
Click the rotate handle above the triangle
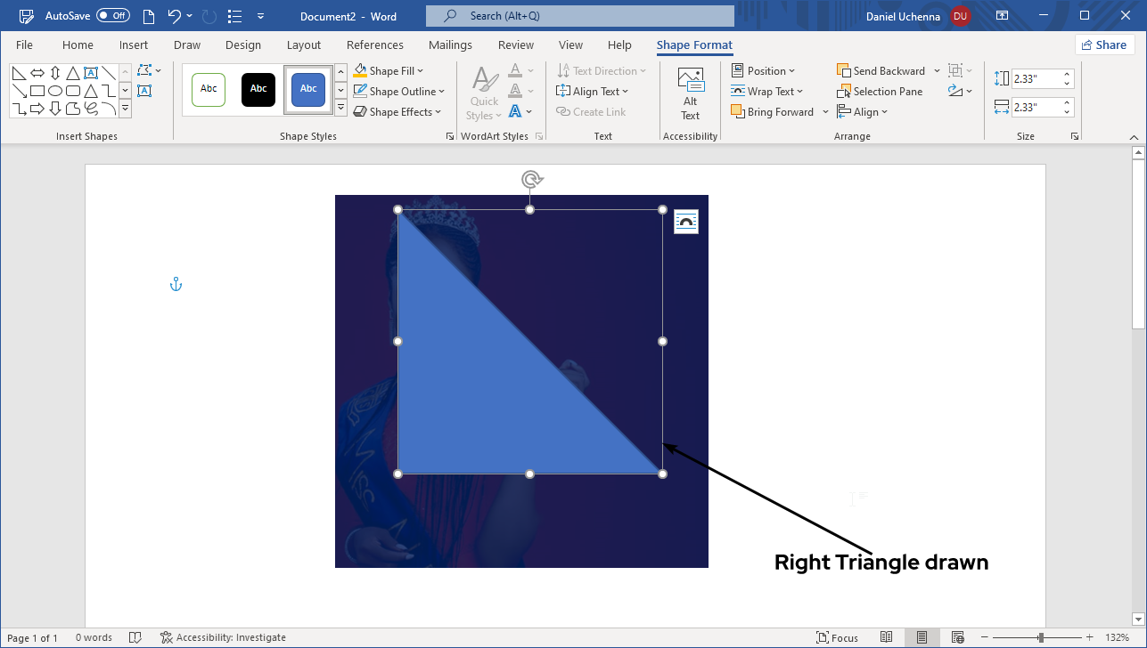point(531,180)
